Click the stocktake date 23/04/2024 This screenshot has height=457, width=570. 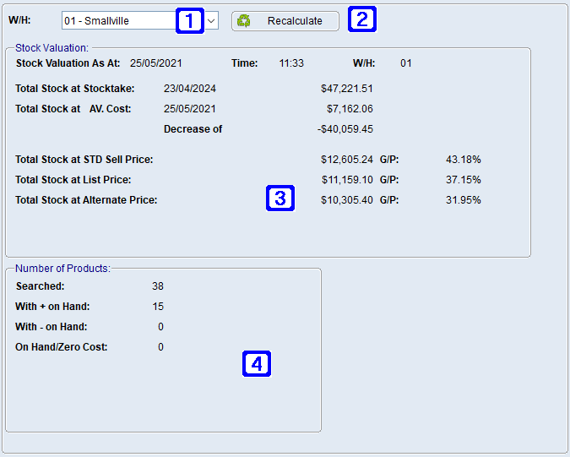pos(190,89)
